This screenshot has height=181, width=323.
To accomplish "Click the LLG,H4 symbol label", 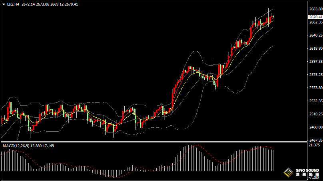I will pyautogui.click(x=13, y=4).
